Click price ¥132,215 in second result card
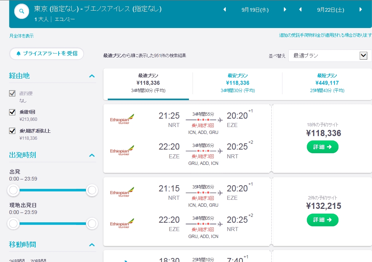The image size is (372, 262). click(x=324, y=206)
